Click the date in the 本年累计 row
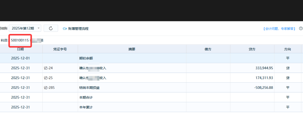 pyautogui.click(x=21, y=107)
